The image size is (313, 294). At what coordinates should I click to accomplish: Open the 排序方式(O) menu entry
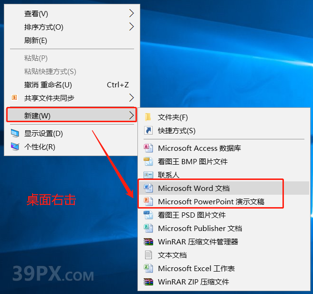tap(72, 27)
